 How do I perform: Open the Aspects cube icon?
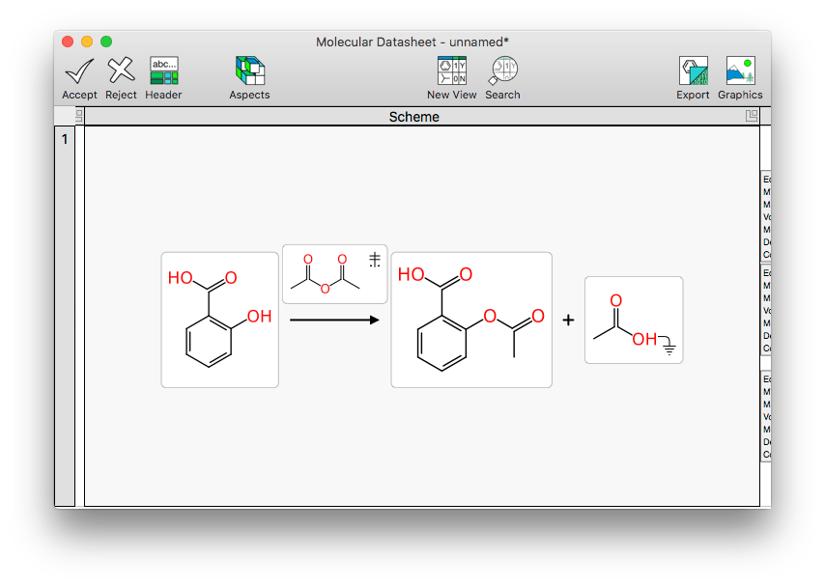coord(249,71)
